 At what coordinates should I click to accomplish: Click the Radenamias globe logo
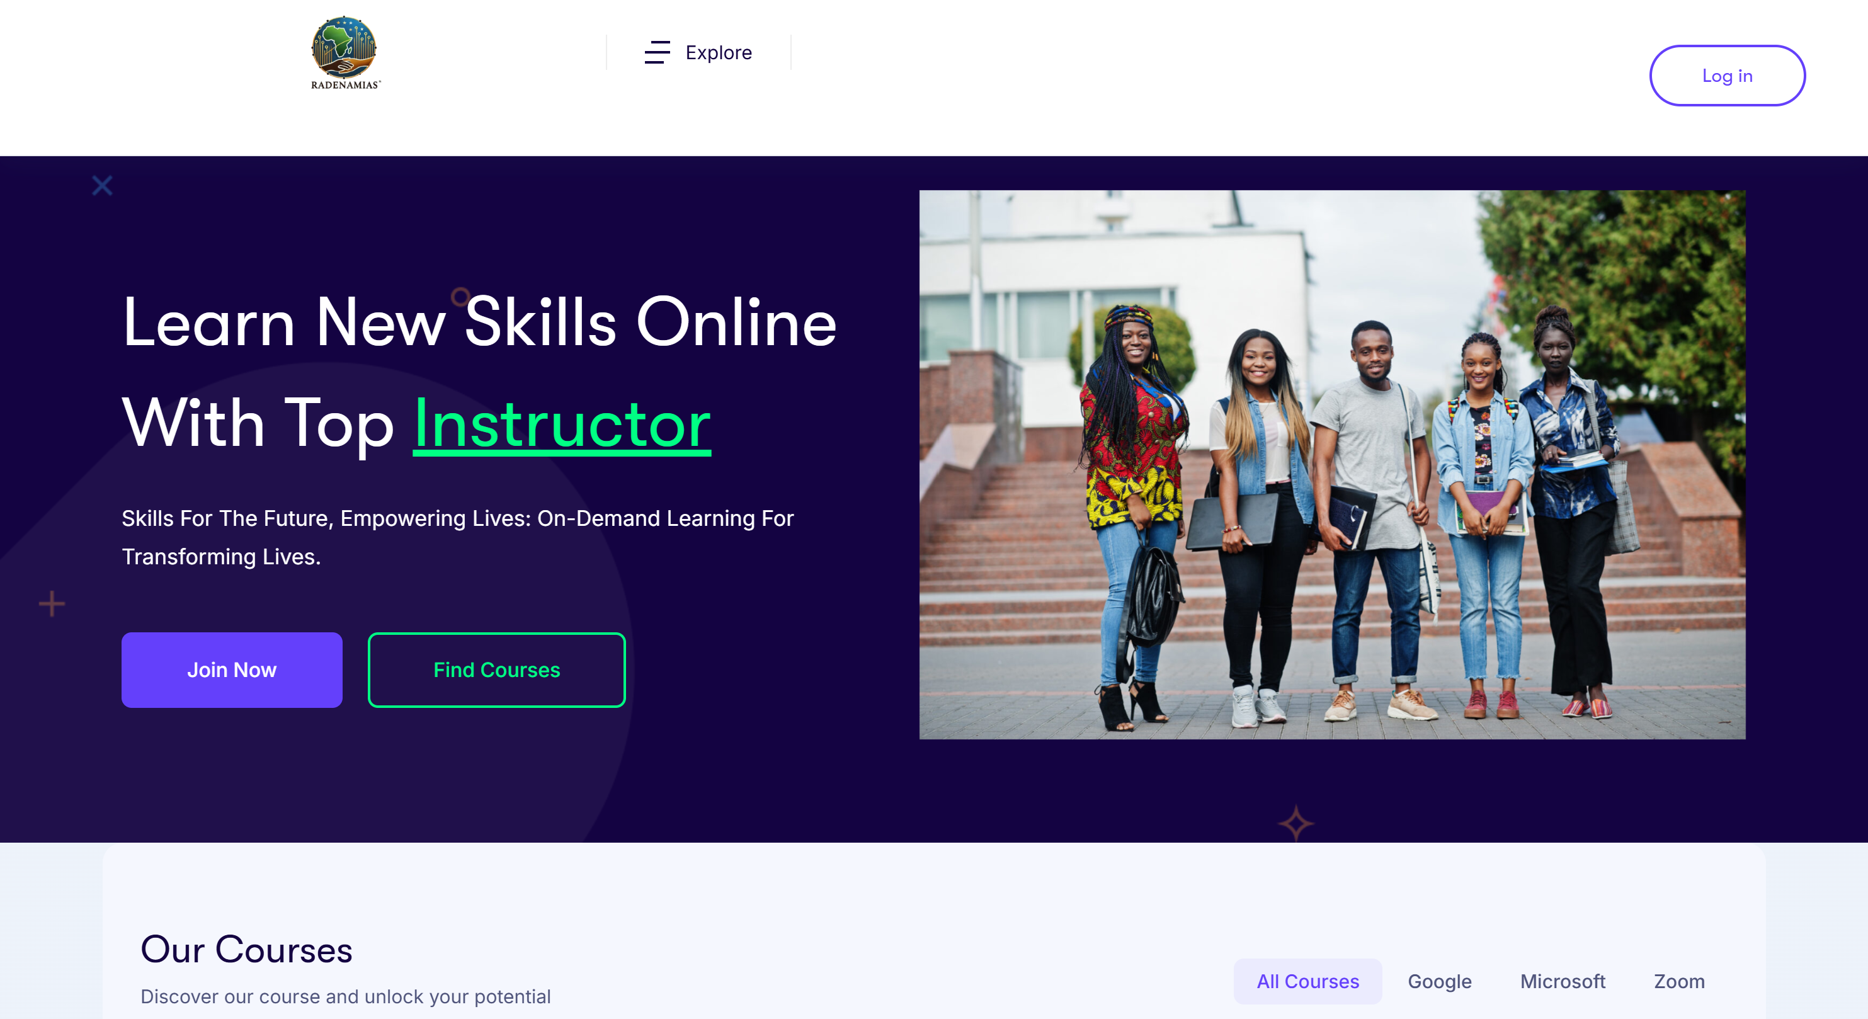(x=345, y=52)
